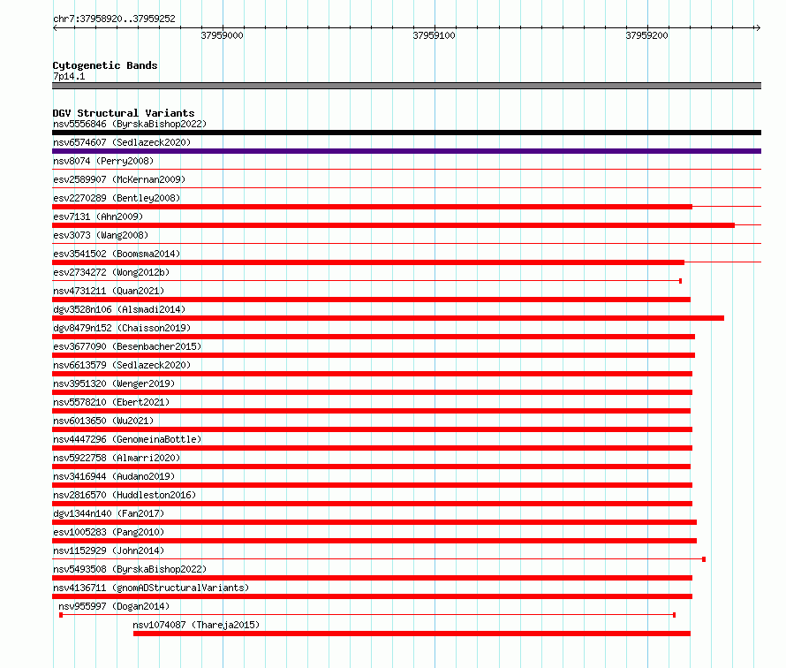Open the nsv6574607 (Sedlazeck2020) label

tap(122, 142)
